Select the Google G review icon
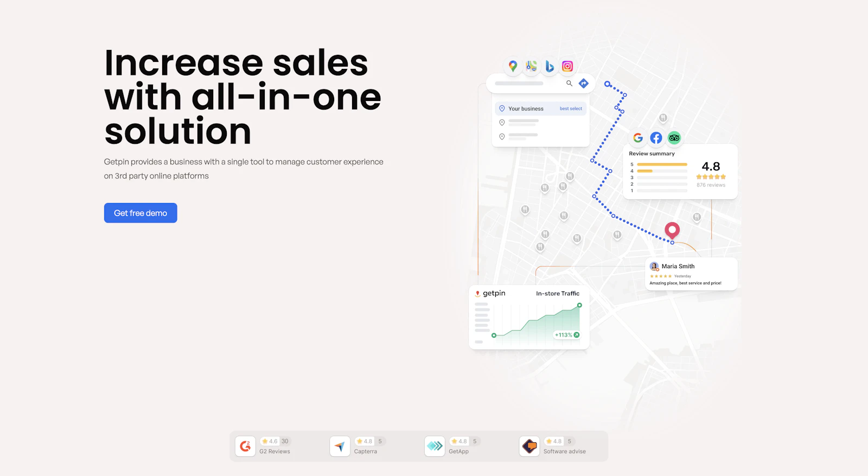 [x=638, y=138]
